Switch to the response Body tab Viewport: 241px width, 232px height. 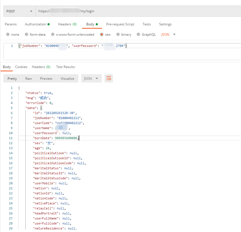[7, 67]
